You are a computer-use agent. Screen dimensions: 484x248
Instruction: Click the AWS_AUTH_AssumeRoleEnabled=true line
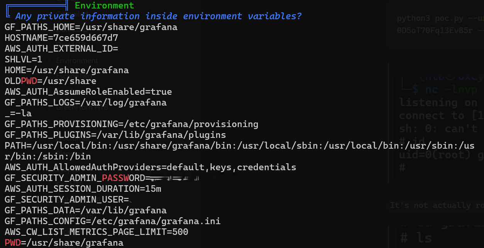(x=88, y=92)
